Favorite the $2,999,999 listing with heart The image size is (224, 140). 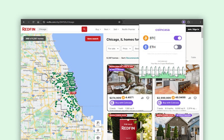pyautogui.click(x=195, y=98)
